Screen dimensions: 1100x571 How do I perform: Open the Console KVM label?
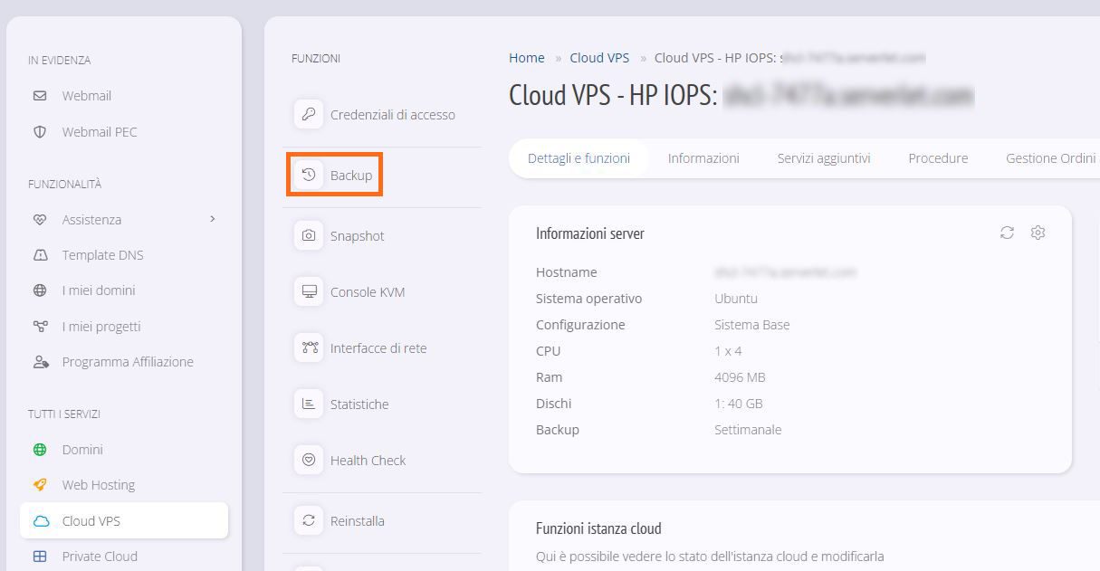point(368,292)
